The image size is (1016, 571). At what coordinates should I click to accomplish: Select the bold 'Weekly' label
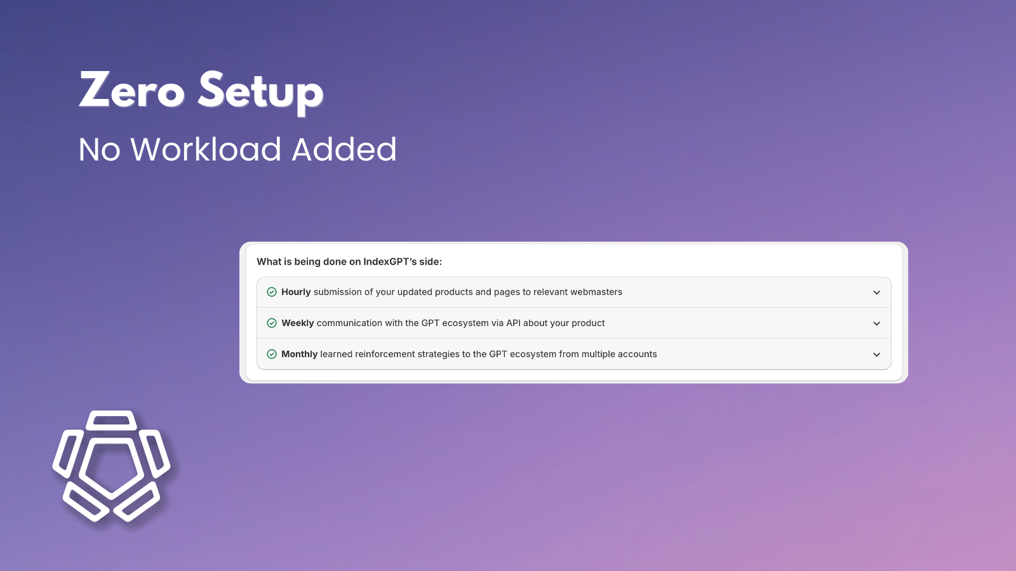click(x=298, y=323)
